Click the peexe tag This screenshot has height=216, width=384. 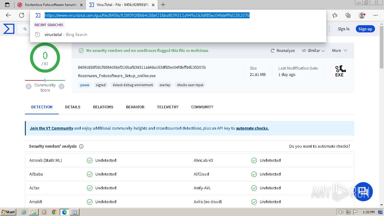click(85, 85)
